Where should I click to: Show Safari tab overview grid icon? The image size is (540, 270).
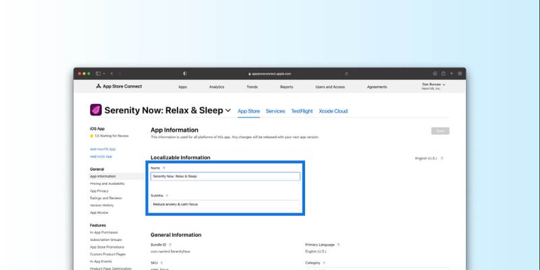click(460, 74)
